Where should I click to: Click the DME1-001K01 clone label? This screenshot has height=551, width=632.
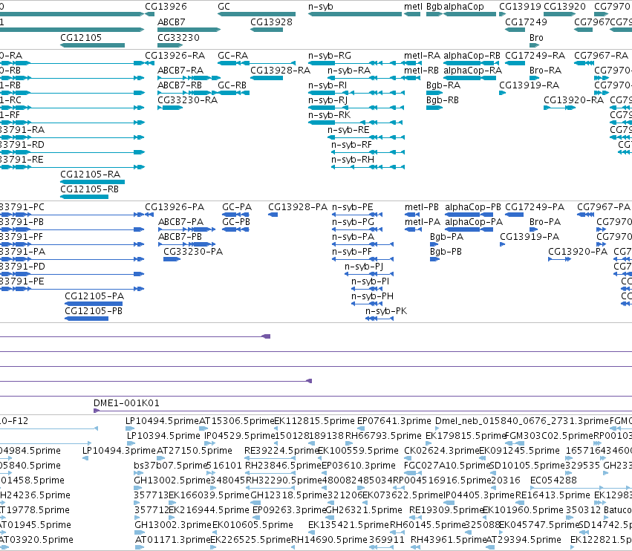[x=126, y=403]
